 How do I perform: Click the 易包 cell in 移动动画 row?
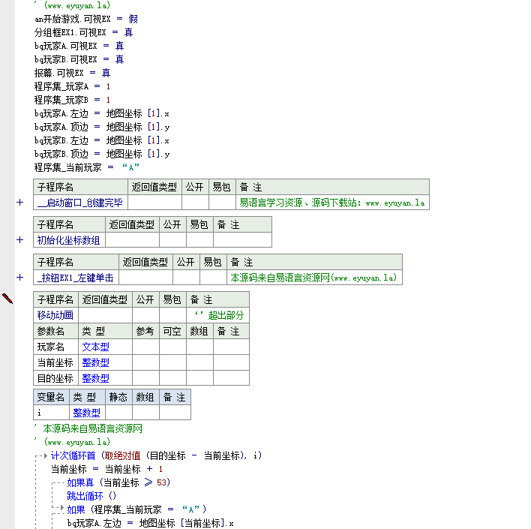click(x=172, y=315)
